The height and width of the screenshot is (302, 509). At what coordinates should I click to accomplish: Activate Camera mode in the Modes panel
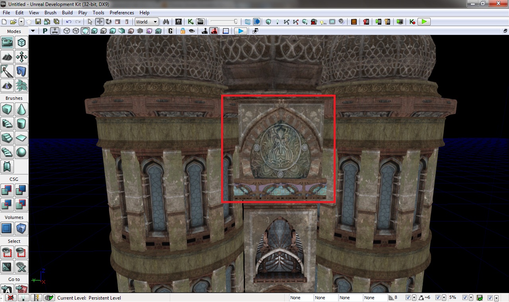[x=7, y=43]
